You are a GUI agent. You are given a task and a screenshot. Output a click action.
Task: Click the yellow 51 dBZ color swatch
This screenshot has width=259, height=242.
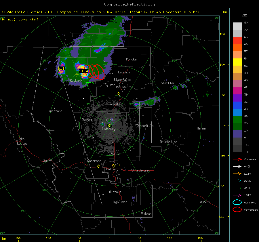(x=237, y=62)
